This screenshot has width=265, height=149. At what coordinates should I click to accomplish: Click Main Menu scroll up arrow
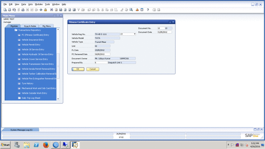click(58, 29)
